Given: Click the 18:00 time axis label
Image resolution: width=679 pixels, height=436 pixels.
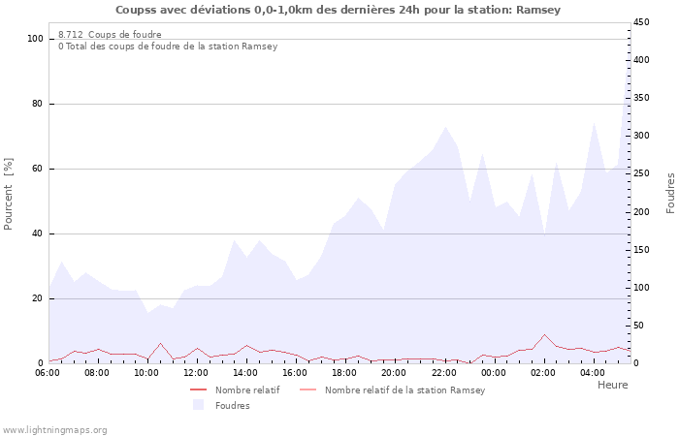Looking at the screenshot, I should (344, 372).
